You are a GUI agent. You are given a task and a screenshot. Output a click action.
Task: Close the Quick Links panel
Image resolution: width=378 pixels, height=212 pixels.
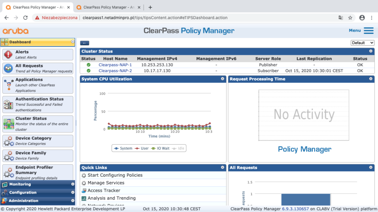tap(223, 167)
